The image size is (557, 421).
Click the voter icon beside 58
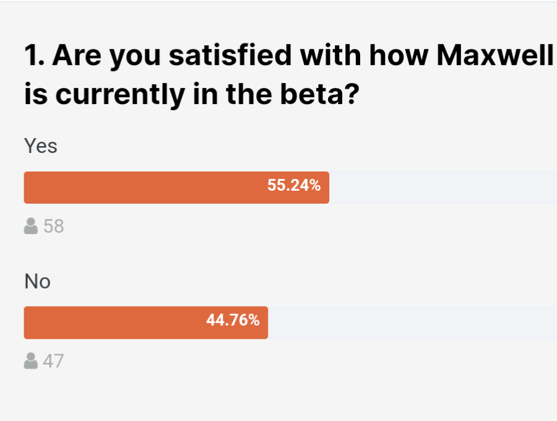(x=31, y=227)
